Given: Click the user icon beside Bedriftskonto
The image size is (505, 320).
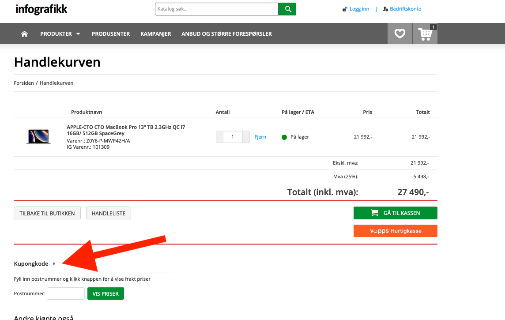Looking at the screenshot, I should (385, 9).
